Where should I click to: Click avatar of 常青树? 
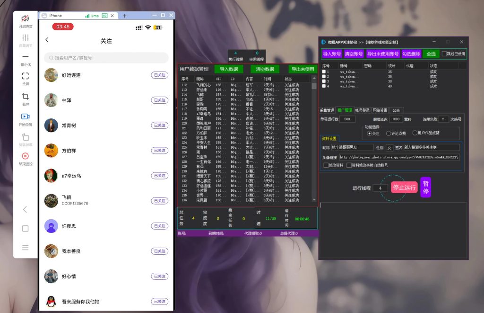point(51,125)
